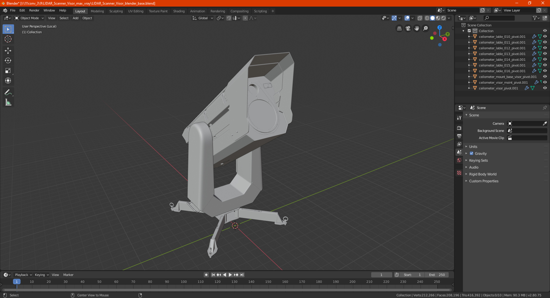The width and height of the screenshot is (550, 298).
Task: Open the Tool properties tab
Action: (459, 118)
